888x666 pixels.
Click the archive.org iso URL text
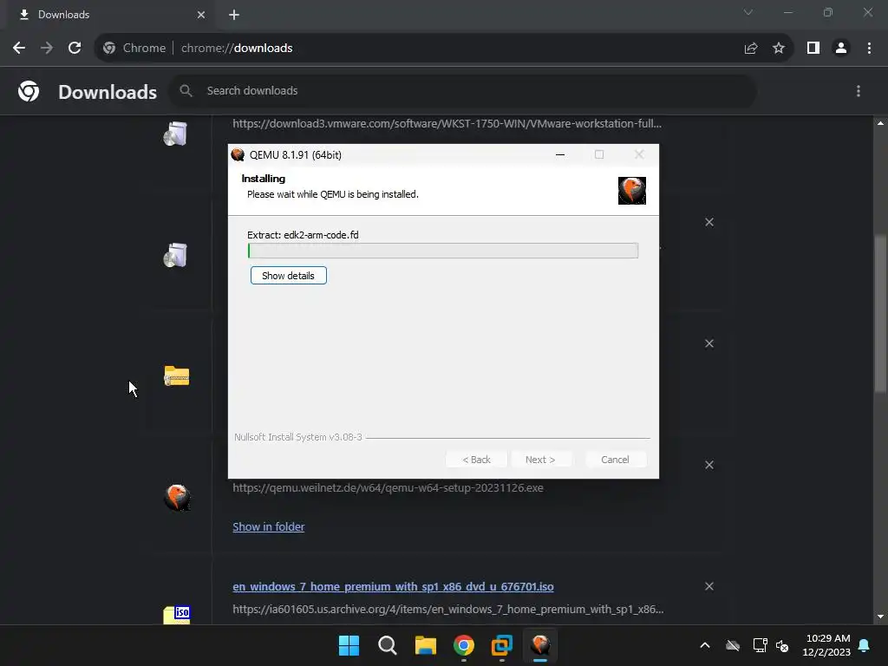coord(448,610)
